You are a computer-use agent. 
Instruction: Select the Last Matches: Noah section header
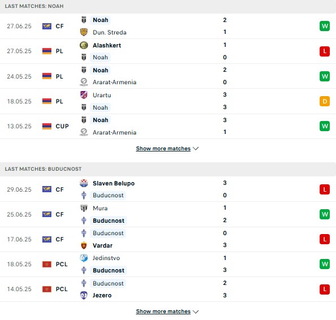[x=168, y=6]
